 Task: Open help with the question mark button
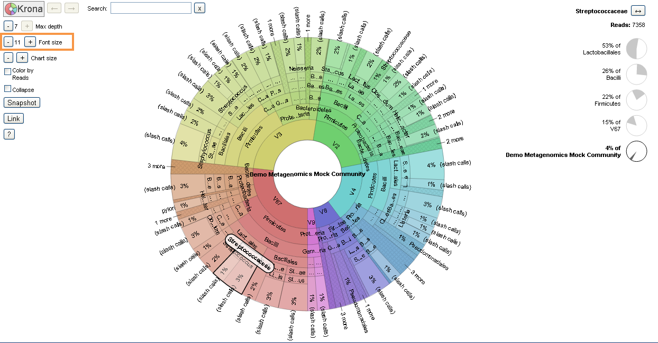(9, 134)
